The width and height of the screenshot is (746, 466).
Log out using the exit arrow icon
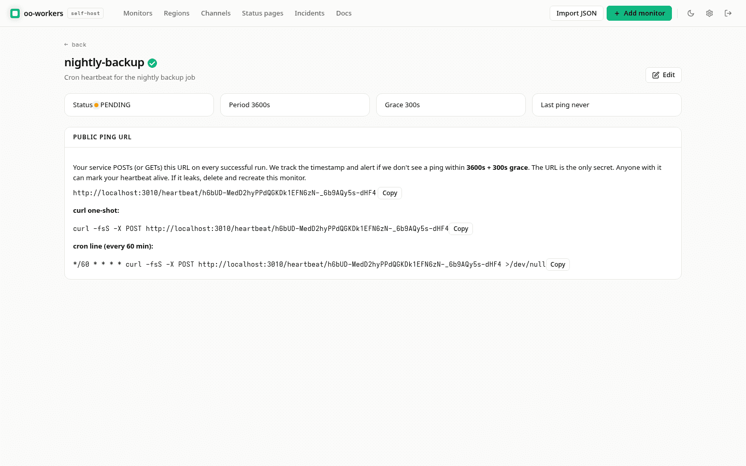point(728,13)
